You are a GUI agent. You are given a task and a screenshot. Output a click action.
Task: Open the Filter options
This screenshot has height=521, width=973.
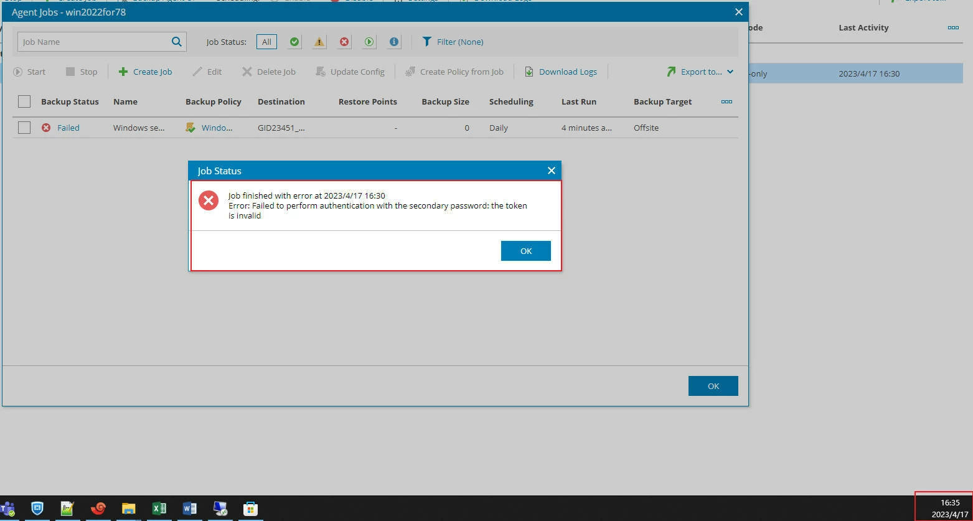453,42
